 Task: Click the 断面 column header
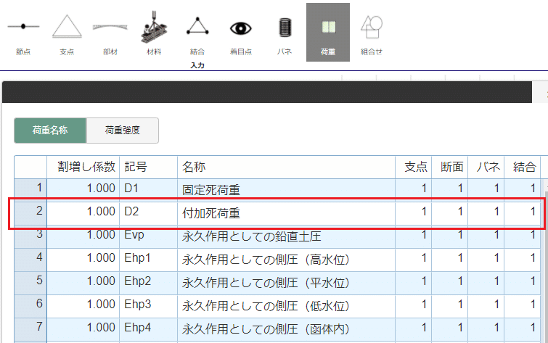coord(450,167)
